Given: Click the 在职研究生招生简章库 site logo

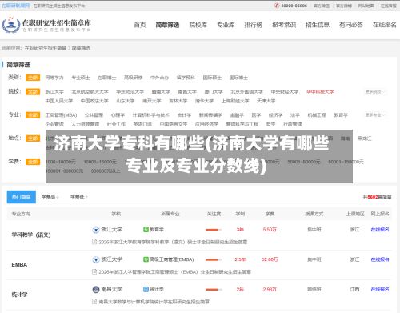Looking at the screenshot, I should point(46,26).
